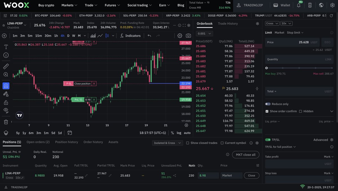338x191 pixels.
Task: Take a chart snapshot with camera icon
Action: 188,36
